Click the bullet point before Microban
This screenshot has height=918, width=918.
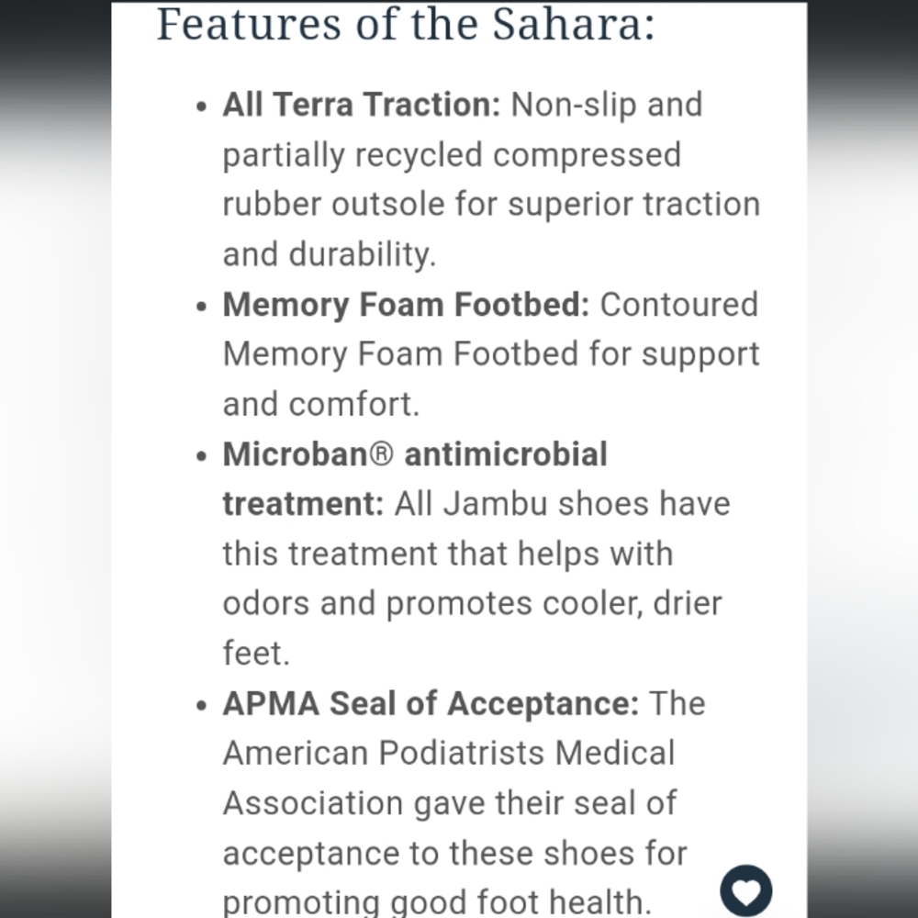pos(201,456)
